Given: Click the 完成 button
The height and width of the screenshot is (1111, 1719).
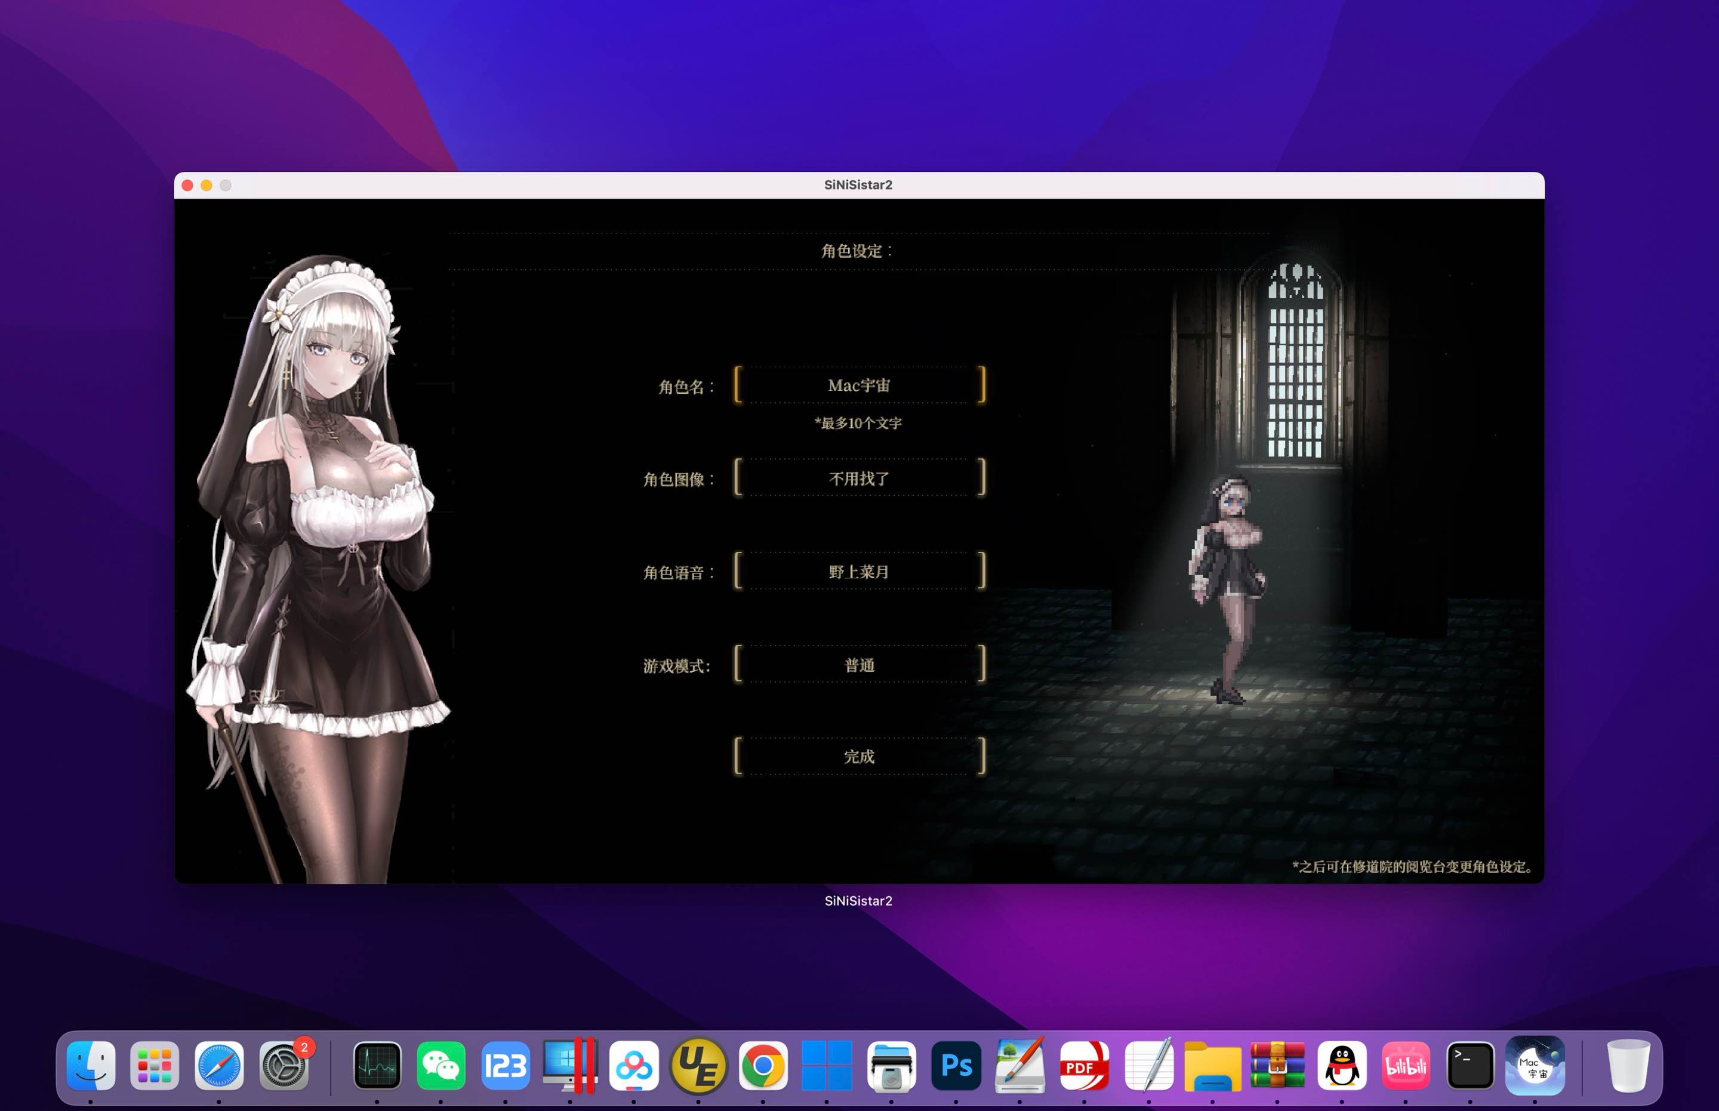Looking at the screenshot, I should 860,756.
